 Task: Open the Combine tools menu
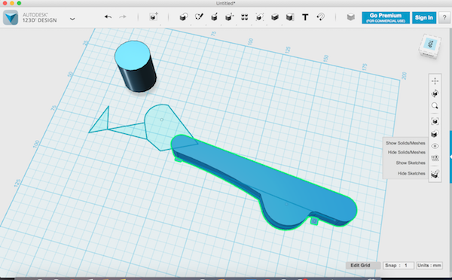tap(275, 17)
